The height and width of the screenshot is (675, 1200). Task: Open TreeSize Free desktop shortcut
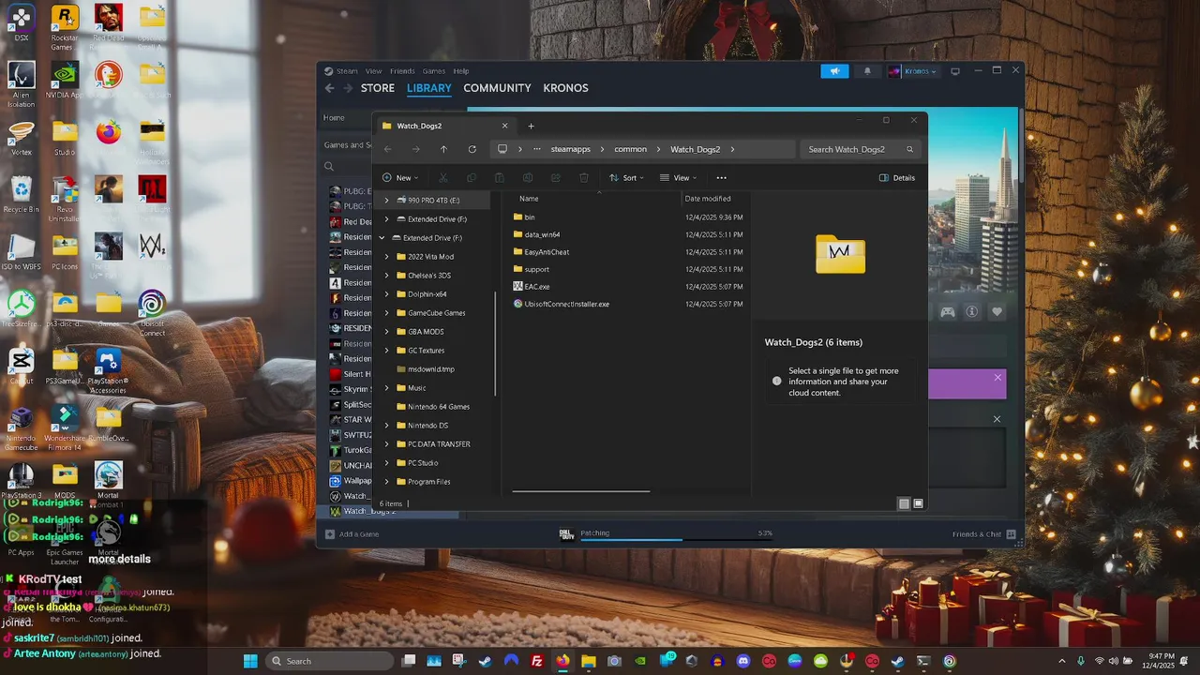21,309
